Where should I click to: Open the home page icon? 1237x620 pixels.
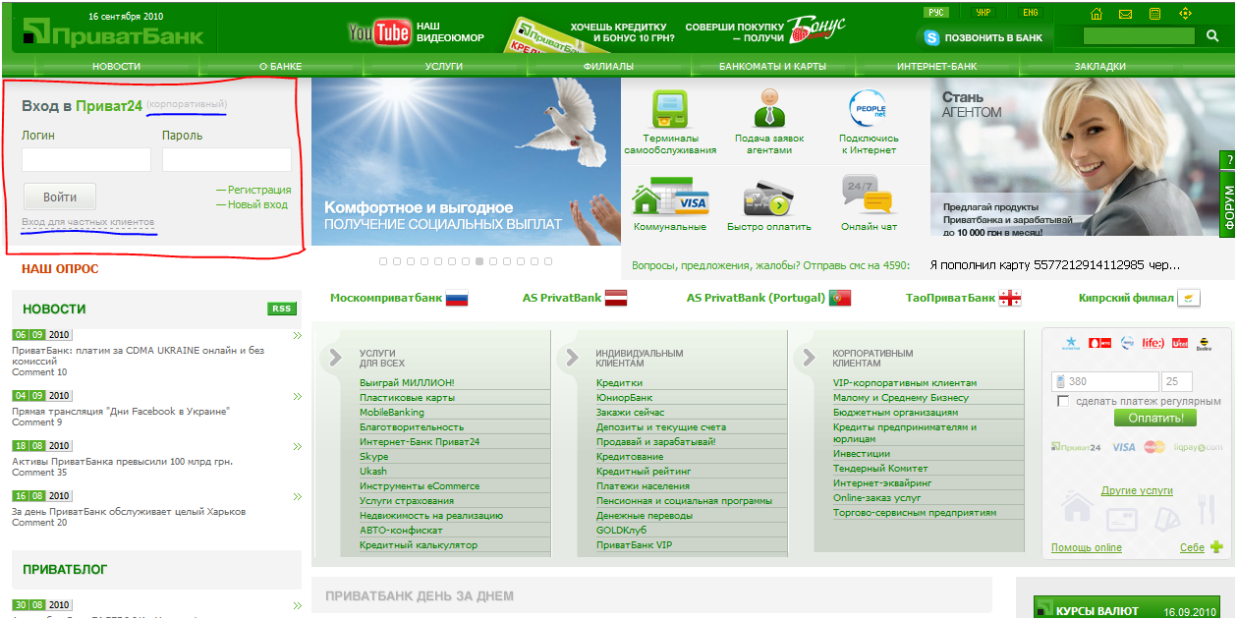1096,14
